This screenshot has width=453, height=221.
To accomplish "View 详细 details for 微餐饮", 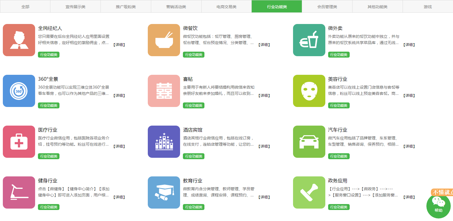I will point(264,45).
